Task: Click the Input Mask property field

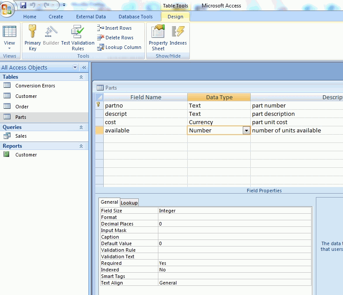Action: pyautogui.click(x=234, y=230)
